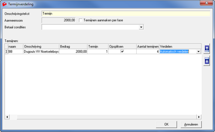Click the move row up arrow icon

click(x=207, y=49)
